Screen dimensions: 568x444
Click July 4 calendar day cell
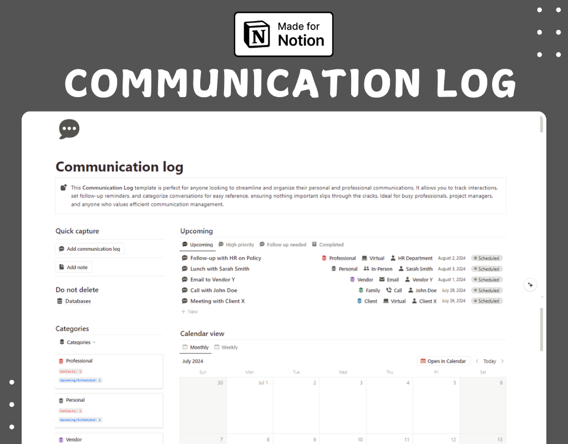point(389,405)
